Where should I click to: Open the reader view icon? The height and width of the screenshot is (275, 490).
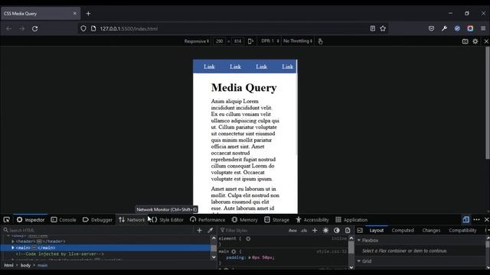(x=373, y=29)
